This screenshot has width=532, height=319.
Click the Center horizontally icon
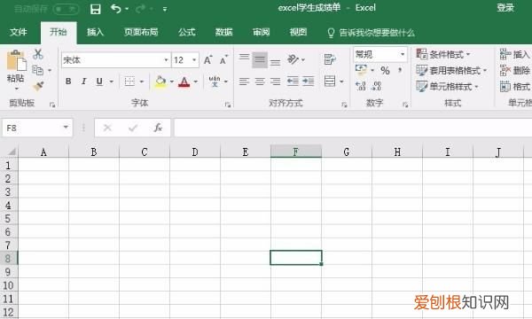coord(260,82)
